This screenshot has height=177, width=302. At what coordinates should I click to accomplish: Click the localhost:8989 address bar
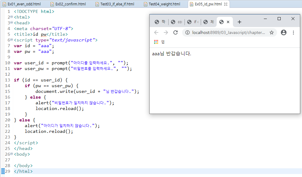[x=228, y=32]
